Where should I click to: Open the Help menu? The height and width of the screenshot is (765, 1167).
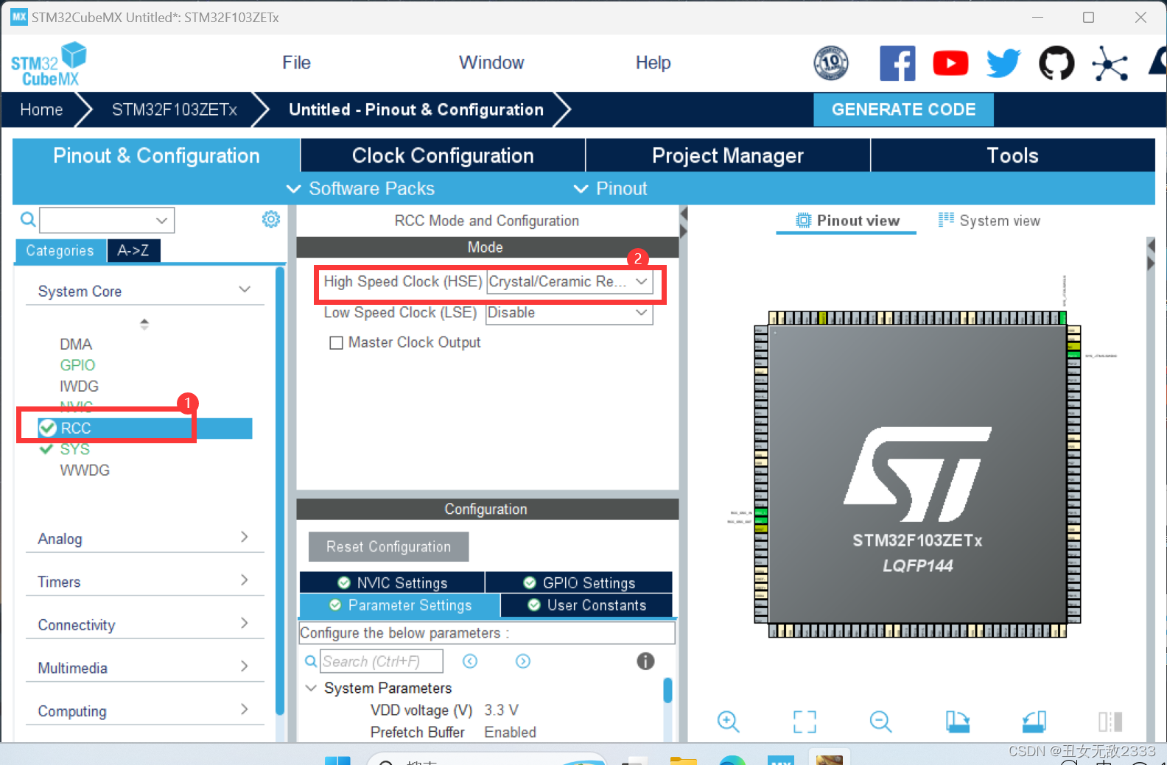click(x=653, y=63)
